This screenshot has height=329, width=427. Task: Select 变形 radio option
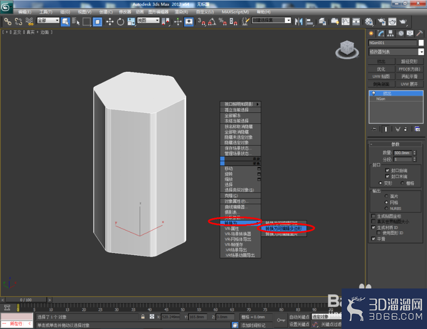380,183
